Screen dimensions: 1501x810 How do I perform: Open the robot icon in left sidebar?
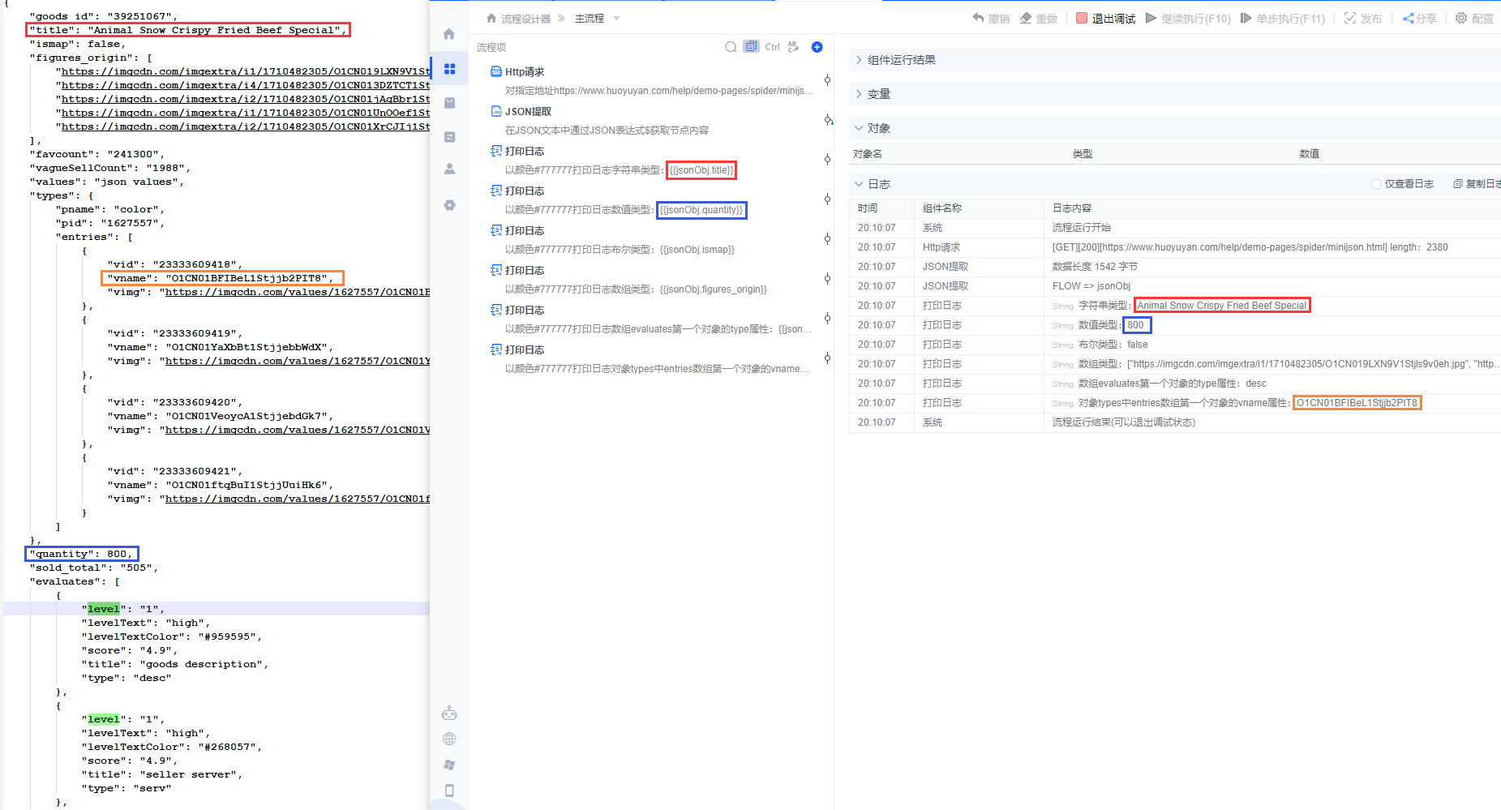tap(449, 714)
